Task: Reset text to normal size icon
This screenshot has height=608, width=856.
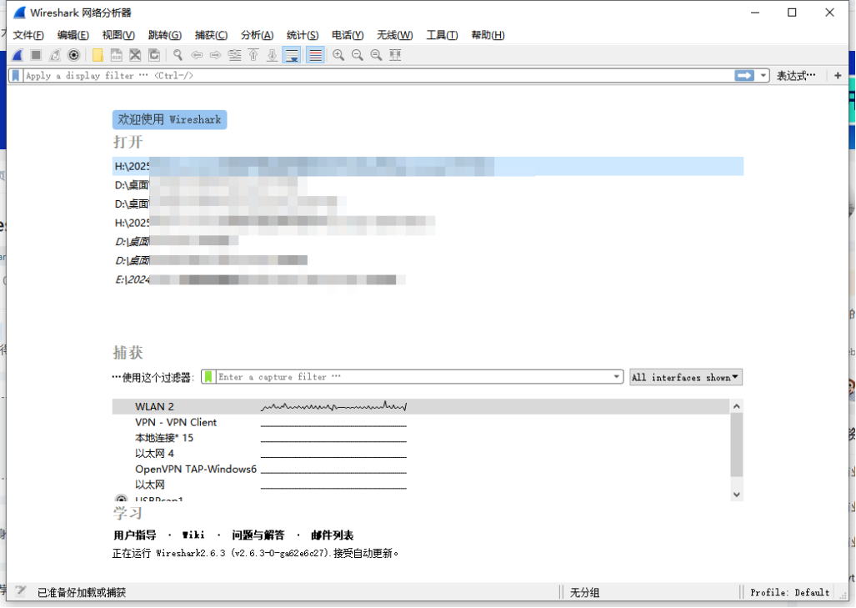Action: 376,55
